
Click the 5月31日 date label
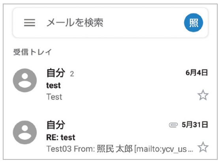coord(195,125)
